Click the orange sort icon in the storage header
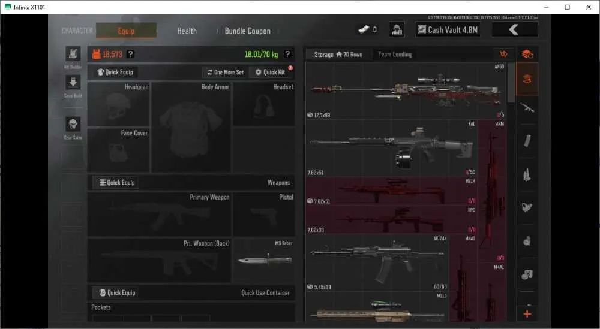Image resolution: width=600 pixels, height=329 pixels. pyautogui.click(x=503, y=54)
